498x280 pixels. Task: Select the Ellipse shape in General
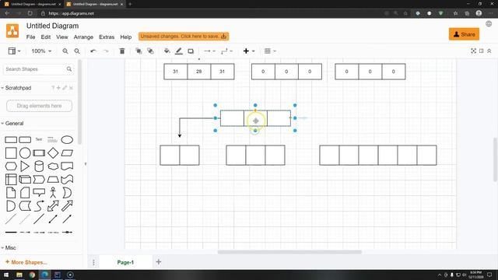67,140
